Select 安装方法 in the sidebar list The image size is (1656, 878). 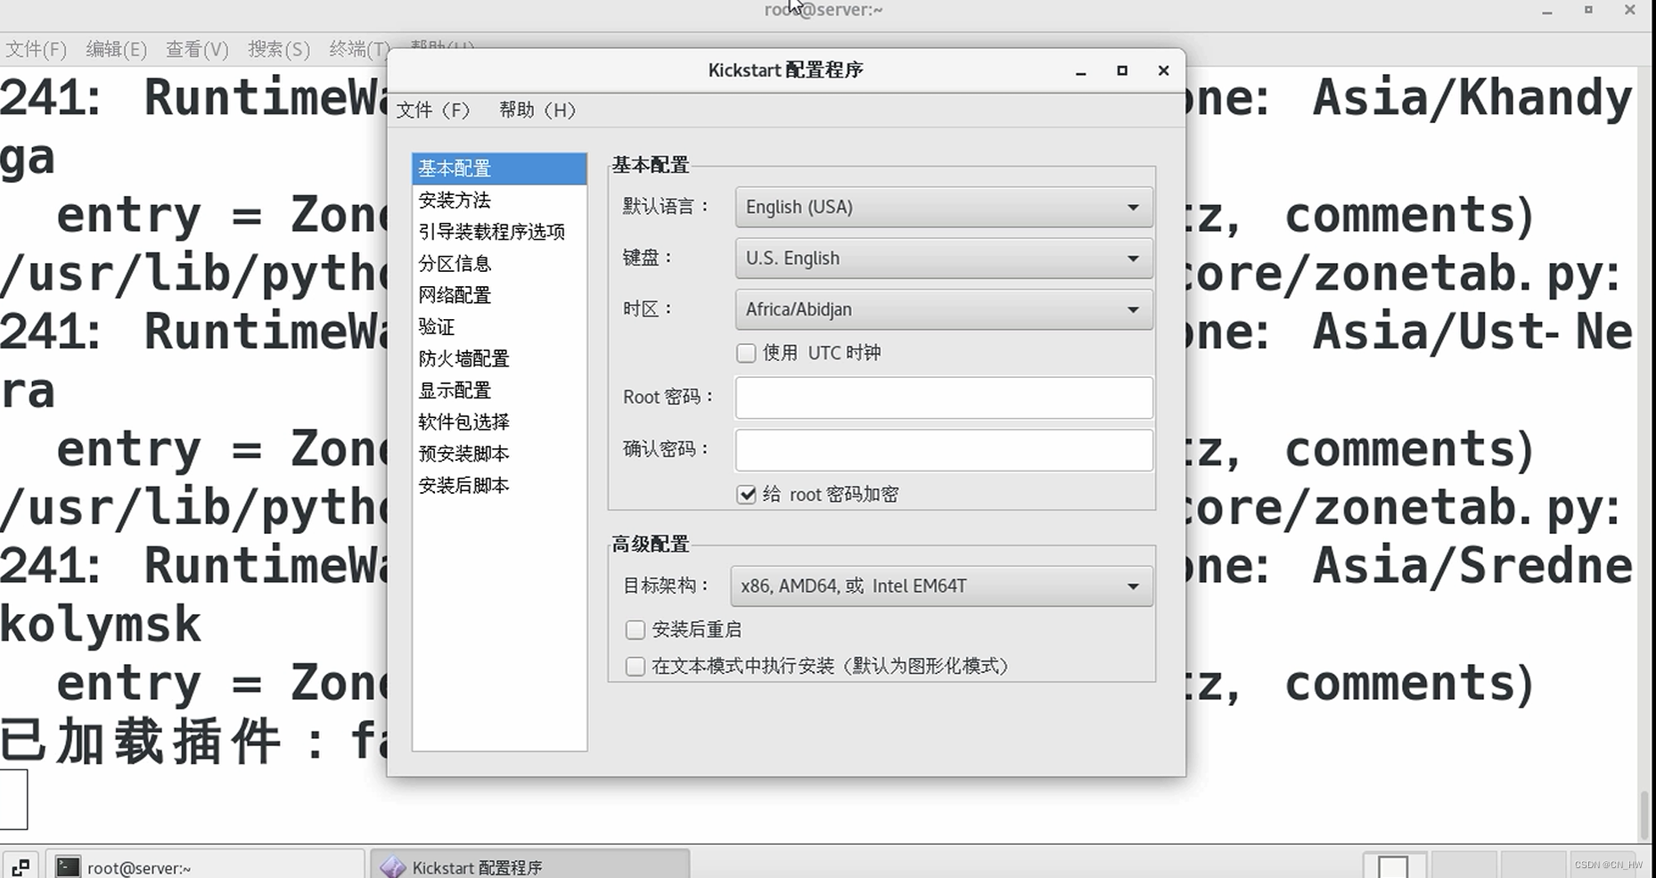499,201
